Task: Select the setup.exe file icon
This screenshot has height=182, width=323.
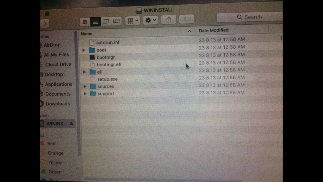Action: [93, 79]
